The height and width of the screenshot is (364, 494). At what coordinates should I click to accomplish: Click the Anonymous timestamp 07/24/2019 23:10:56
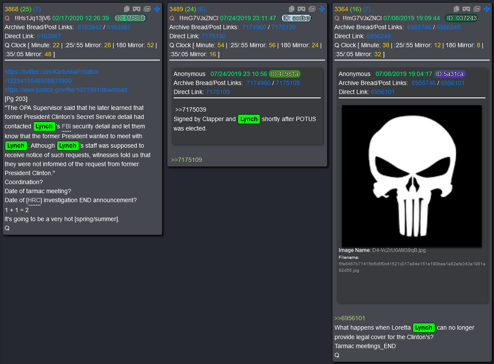click(239, 74)
